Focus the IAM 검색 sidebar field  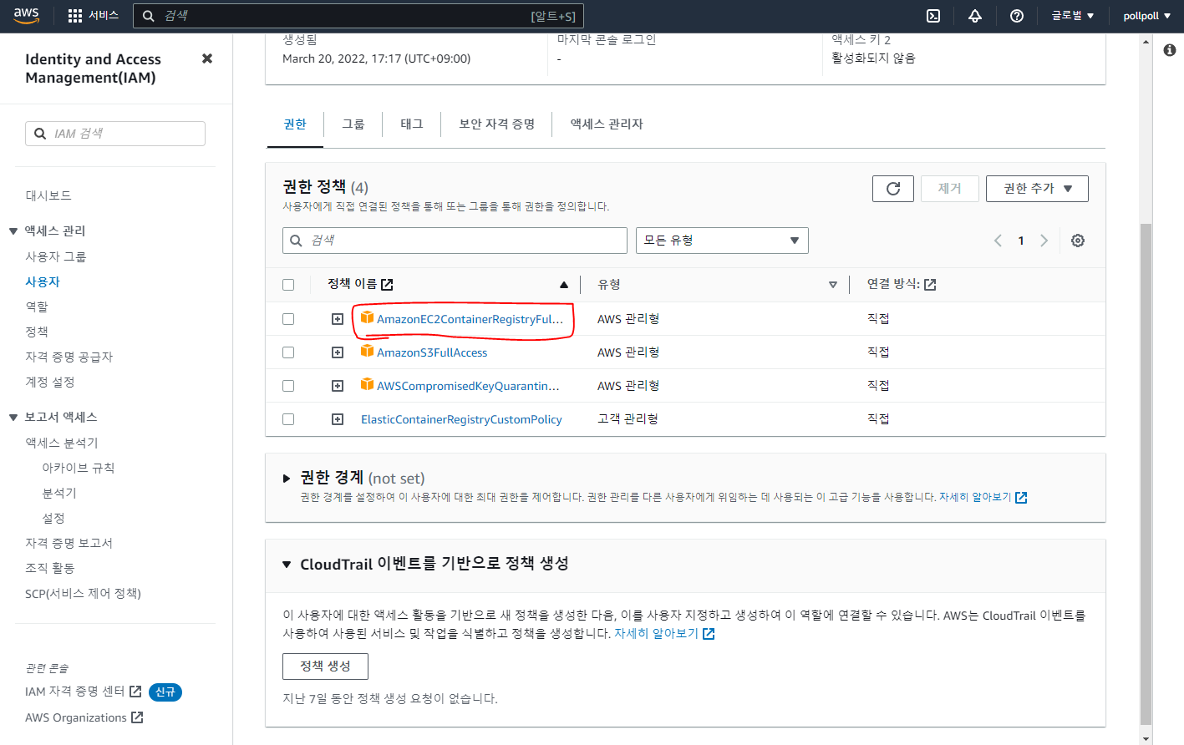point(115,134)
